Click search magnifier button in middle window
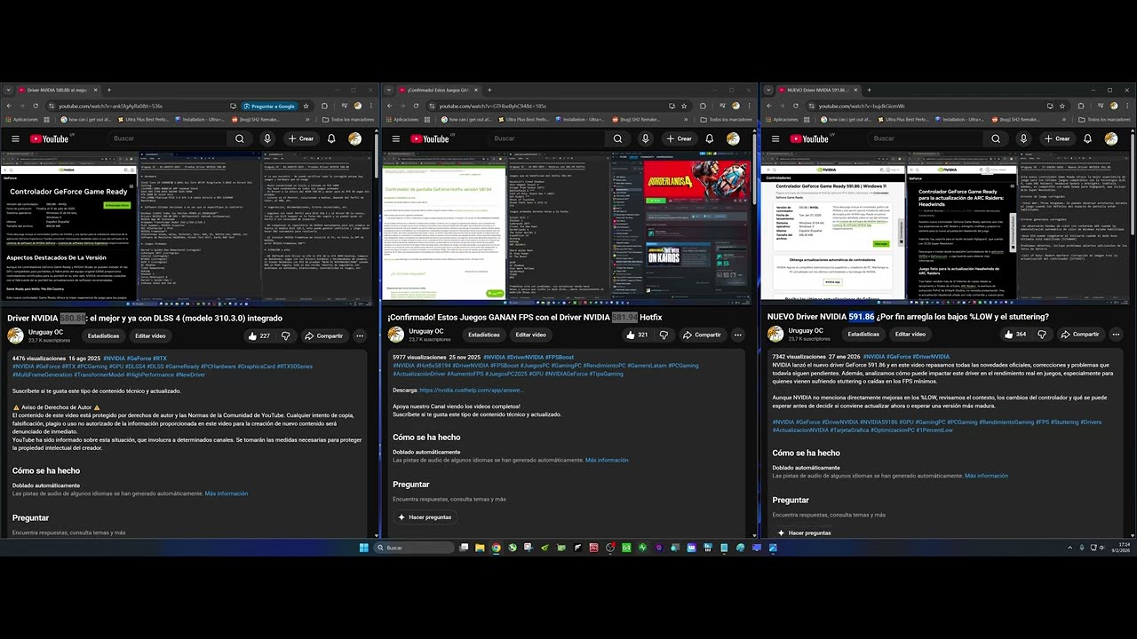Image resolution: width=1137 pixels, height=639 pixels. point(617,138)
